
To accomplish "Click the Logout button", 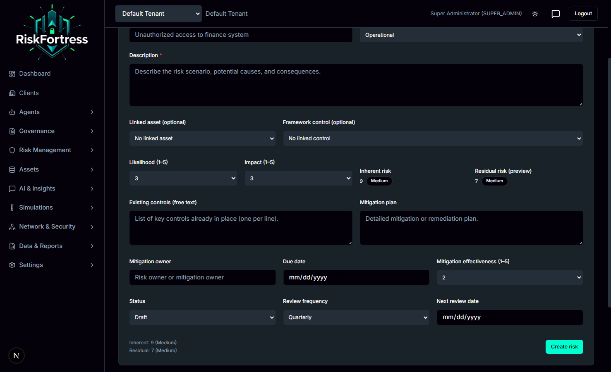I will tap(583, 14).
